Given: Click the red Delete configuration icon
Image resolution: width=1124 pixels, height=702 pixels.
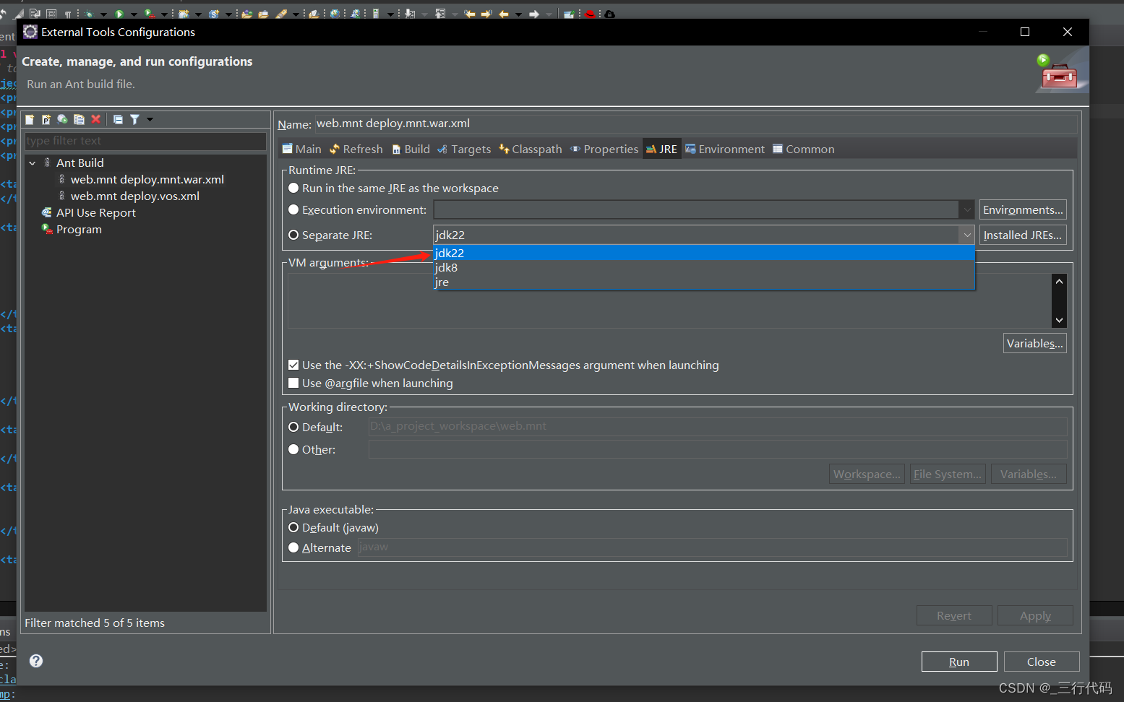Looking at the screenshot, I should click(95, 119).
